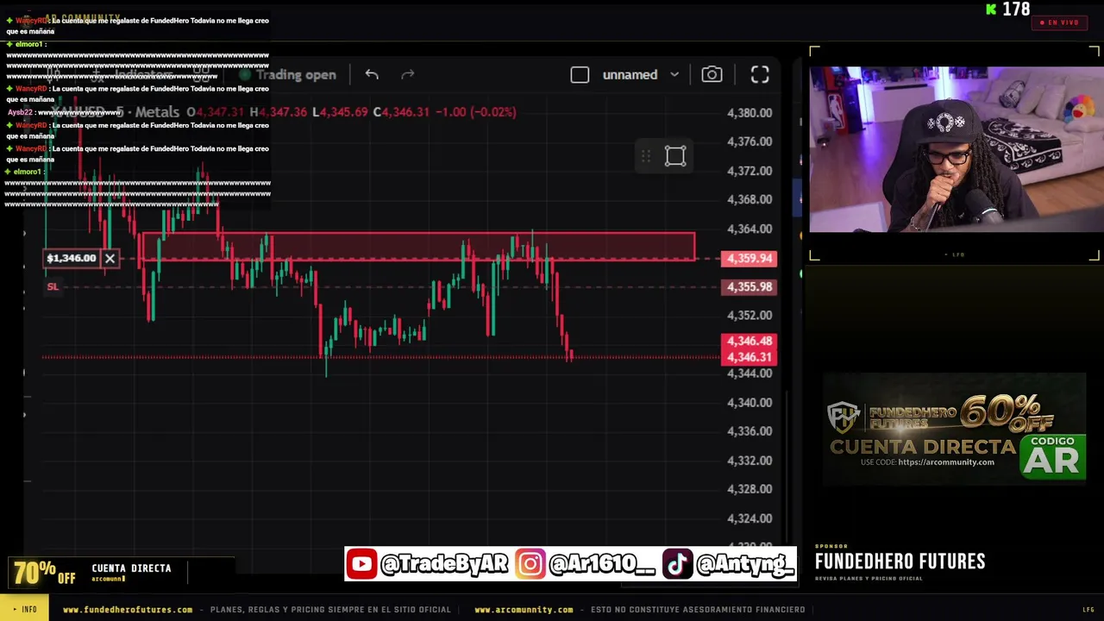Take a chart snapshot with camera icon
This screenshot has width=1104, height=621.
[x=712, y=75]
